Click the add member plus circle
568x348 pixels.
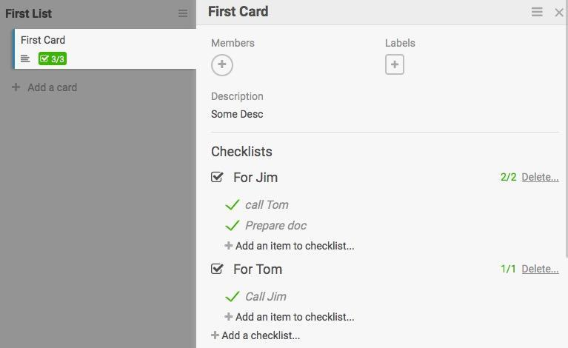pyautogui.click(x=222, y=65)
